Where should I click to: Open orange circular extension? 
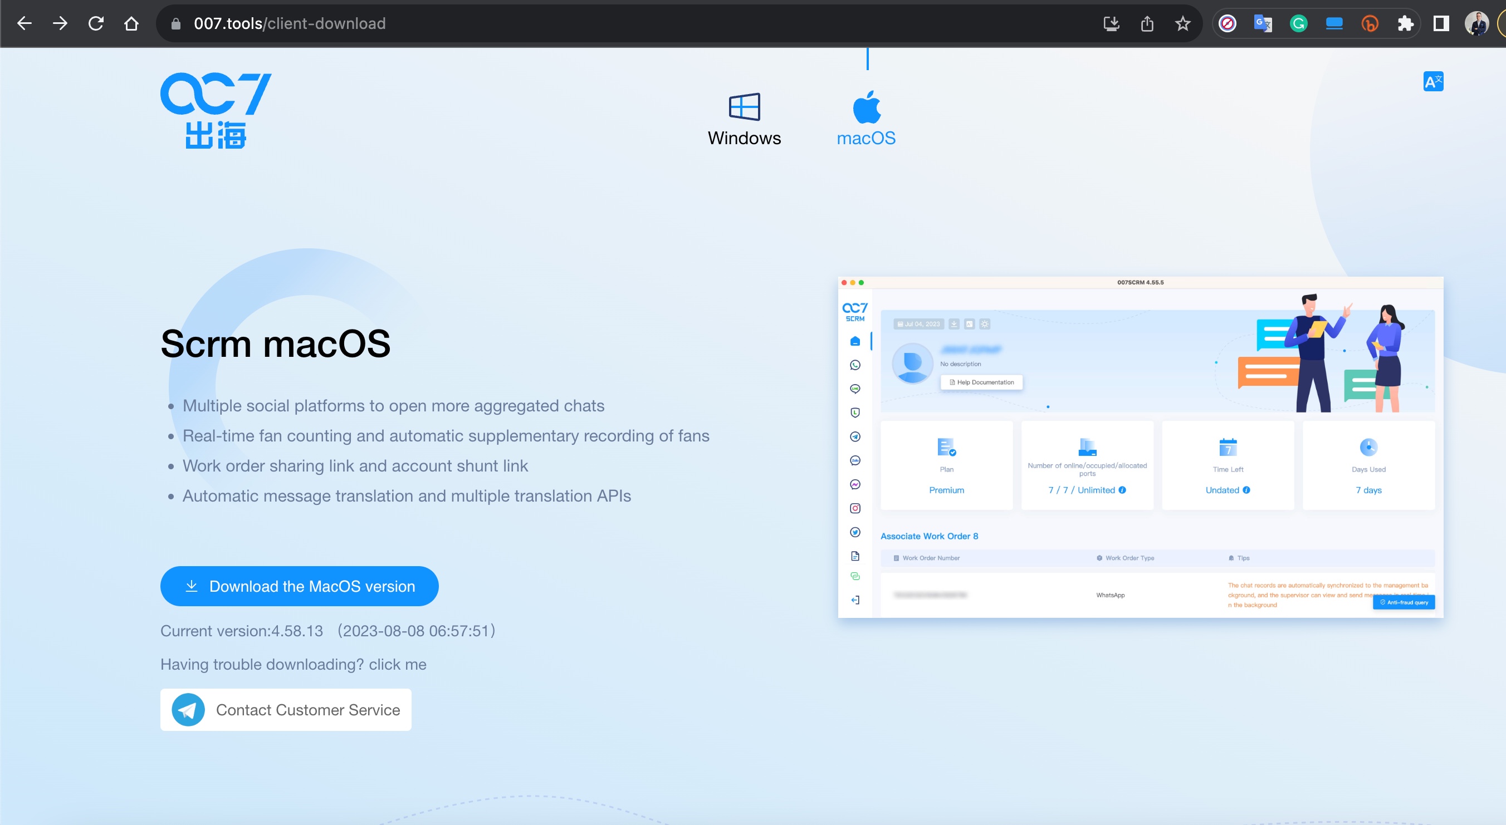1370,23
